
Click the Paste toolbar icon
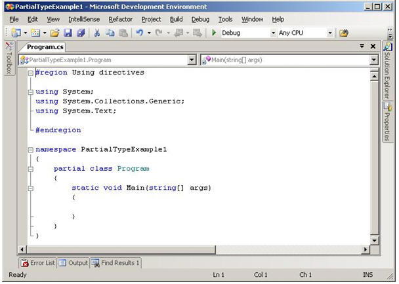click(x=123, y=33)
